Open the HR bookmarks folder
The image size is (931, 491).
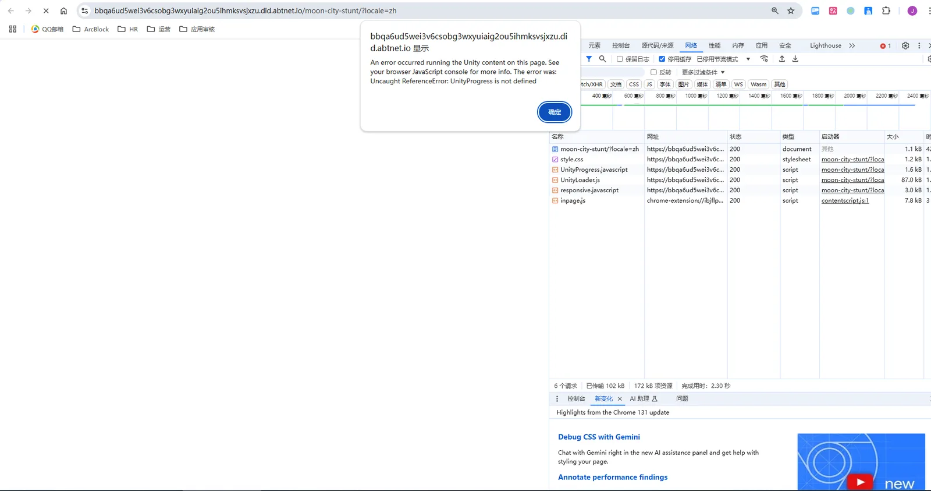(x=128, y=29)
